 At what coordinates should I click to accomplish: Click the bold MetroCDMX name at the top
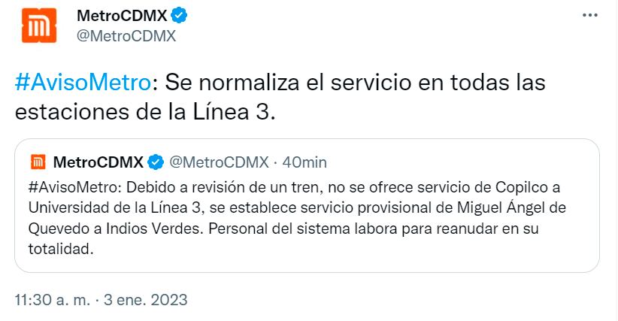(122, 15)
